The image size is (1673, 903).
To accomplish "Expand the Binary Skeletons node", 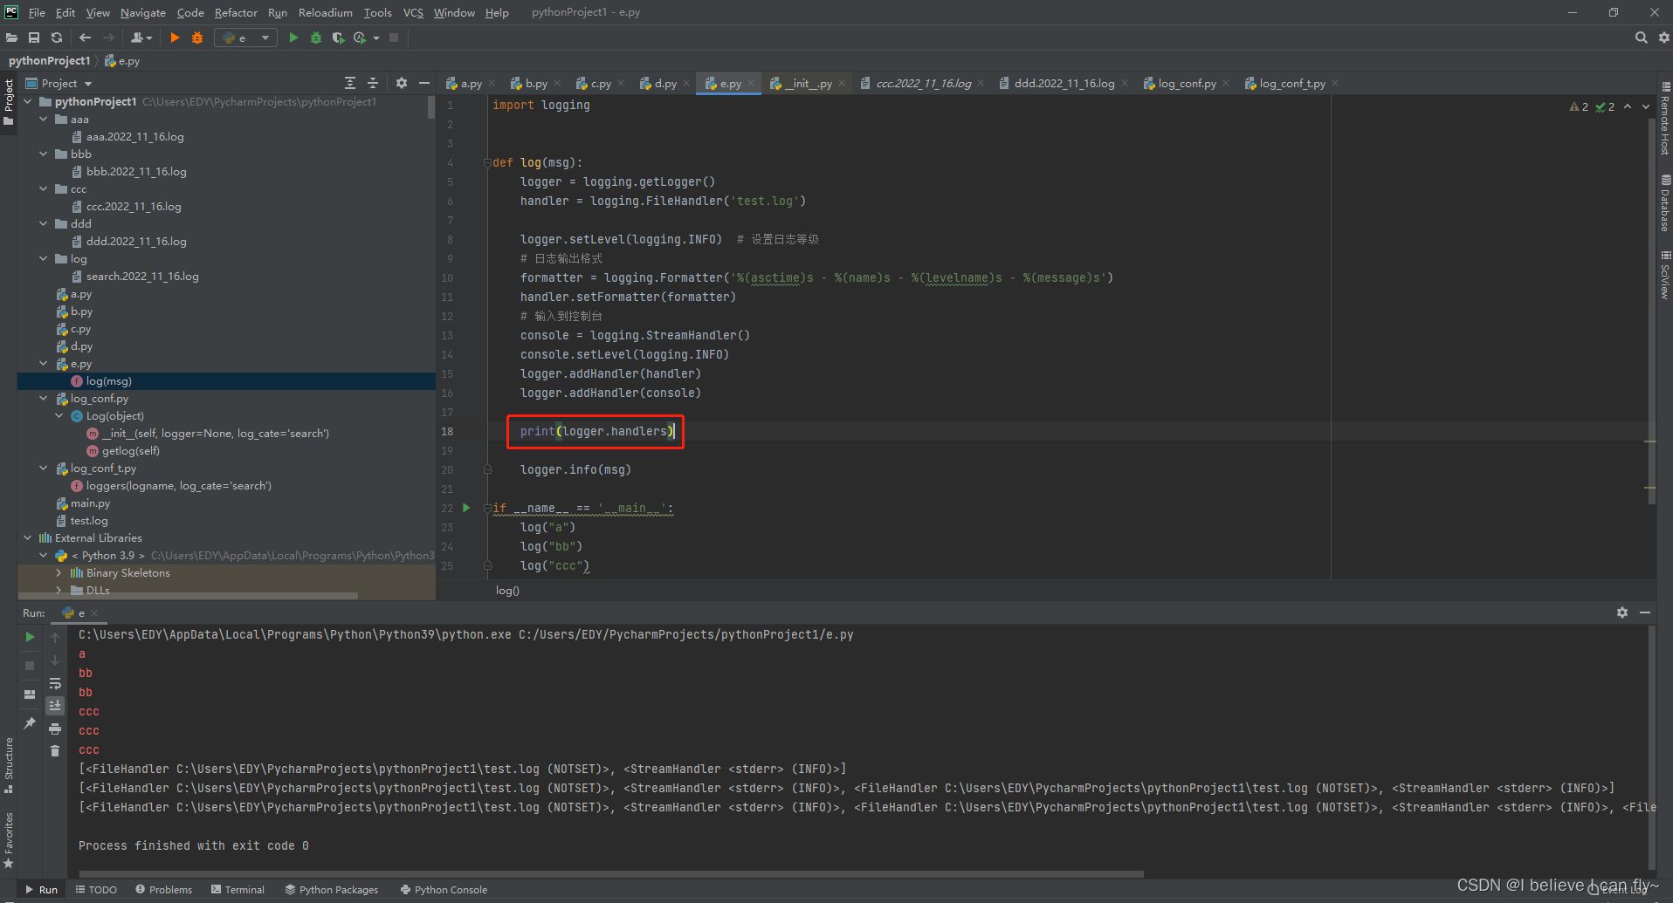I will (59, 573).
